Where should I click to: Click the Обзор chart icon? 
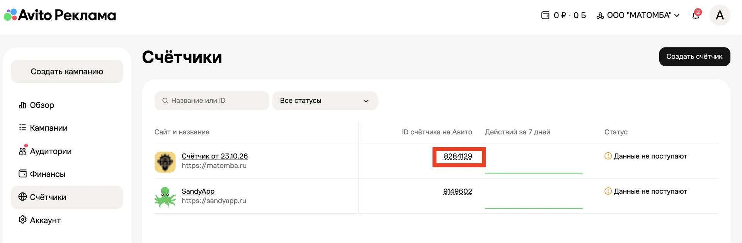[22, 105]
